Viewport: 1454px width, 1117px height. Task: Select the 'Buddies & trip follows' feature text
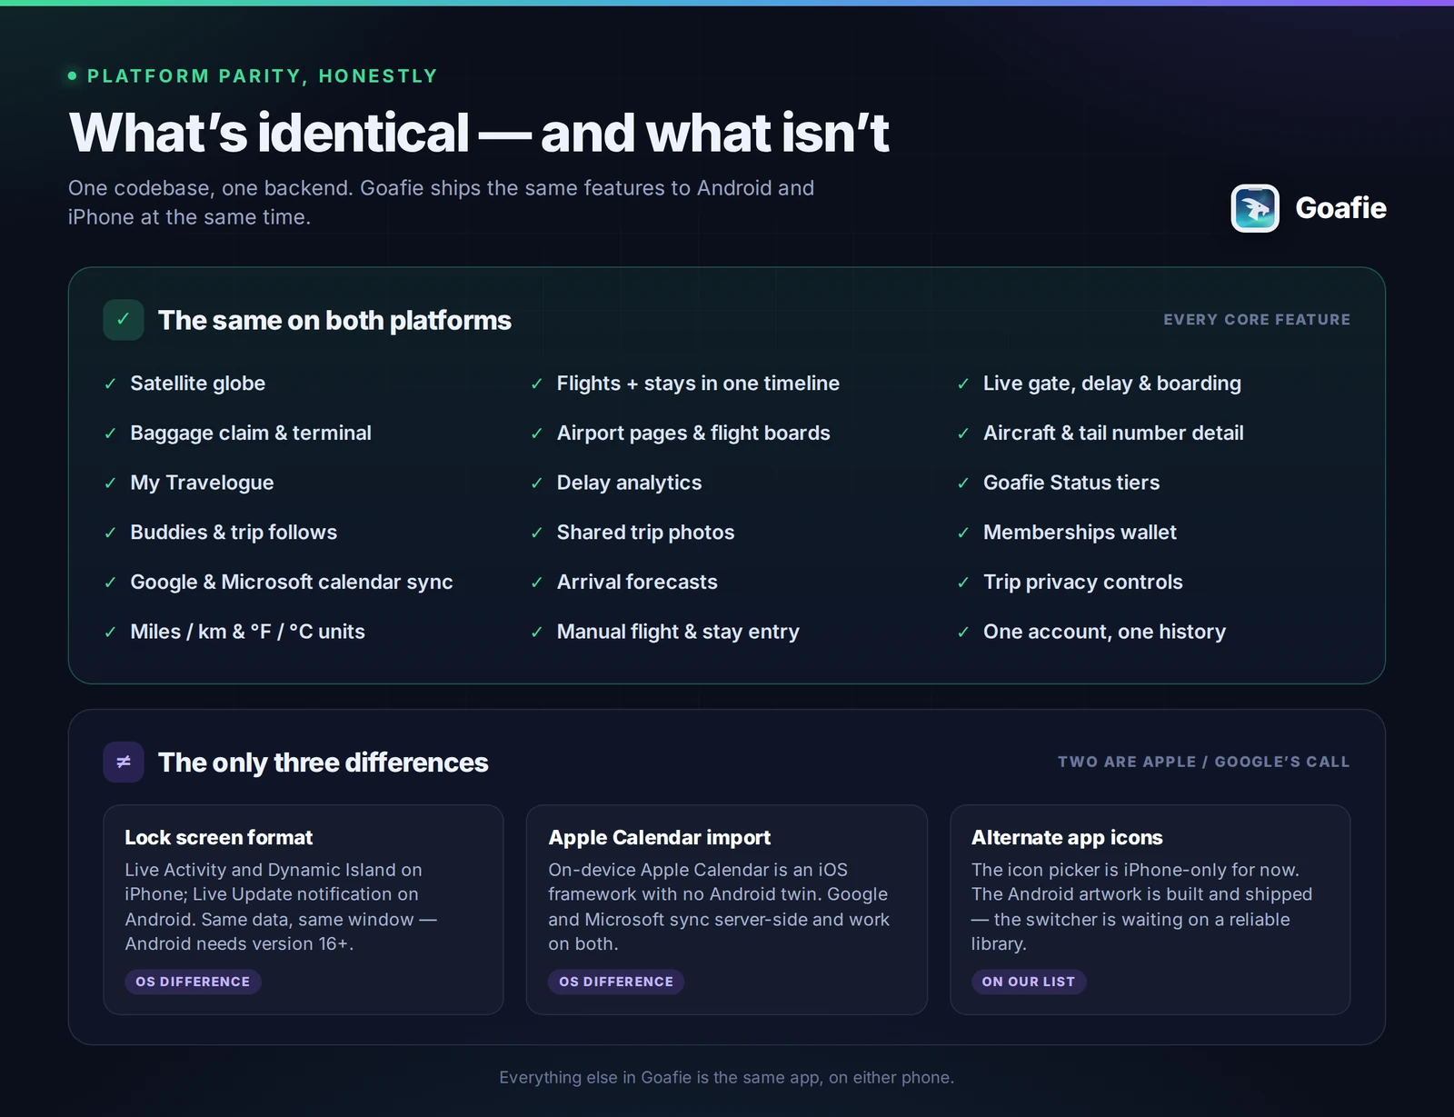(234, 533)
